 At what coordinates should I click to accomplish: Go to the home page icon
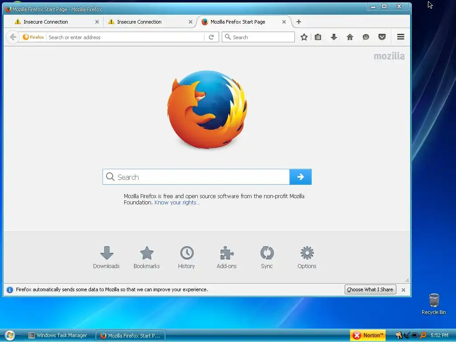350,37
